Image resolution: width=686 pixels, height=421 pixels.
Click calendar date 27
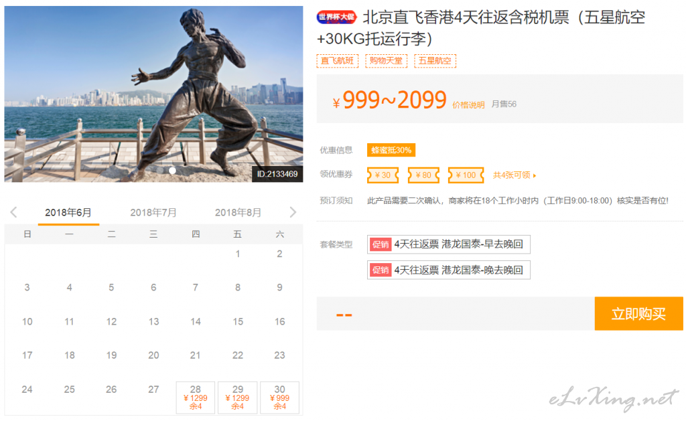(153, 390)
